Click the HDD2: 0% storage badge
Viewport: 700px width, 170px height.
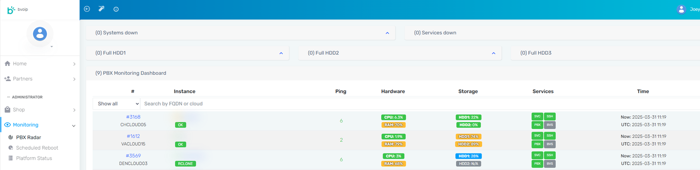tap(468, 125)
